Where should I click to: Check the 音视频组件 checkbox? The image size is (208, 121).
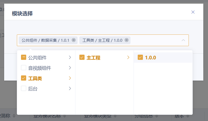[24, 68]
